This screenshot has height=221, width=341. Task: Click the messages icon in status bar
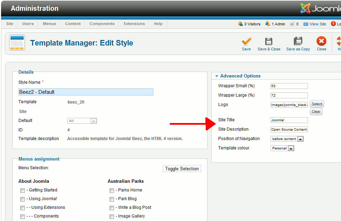pos(292,24)
